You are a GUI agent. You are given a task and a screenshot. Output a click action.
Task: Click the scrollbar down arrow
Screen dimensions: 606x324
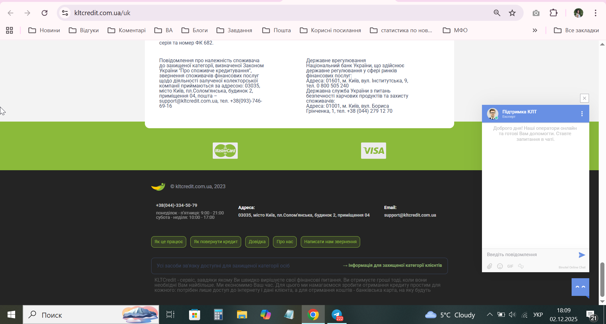click(602, 302)
